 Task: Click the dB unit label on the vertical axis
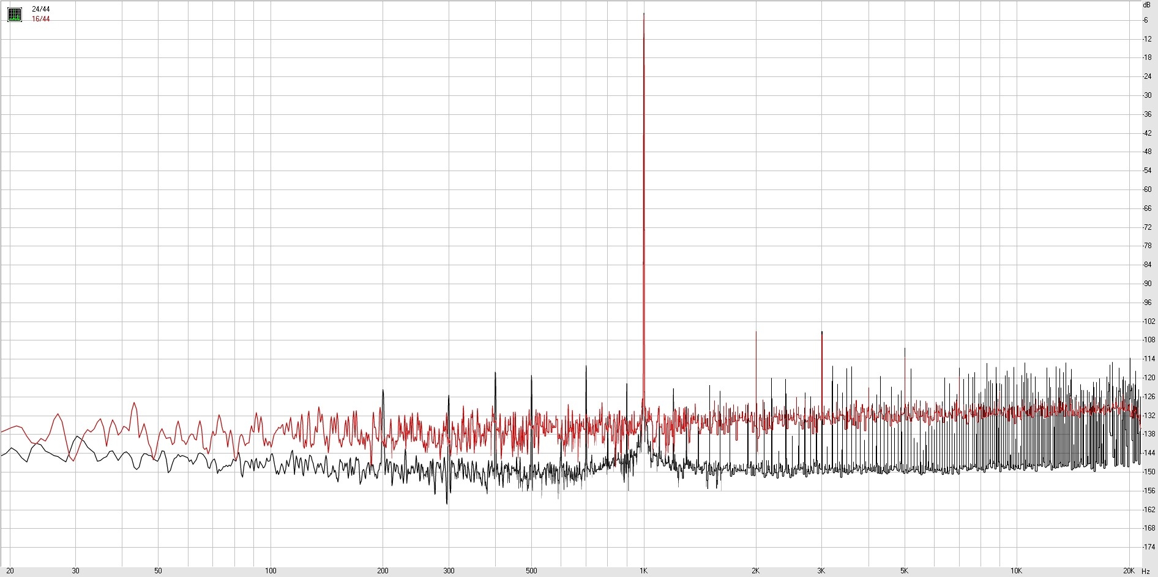point(1146,5)
